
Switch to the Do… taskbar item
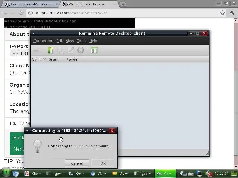[120, 174]
